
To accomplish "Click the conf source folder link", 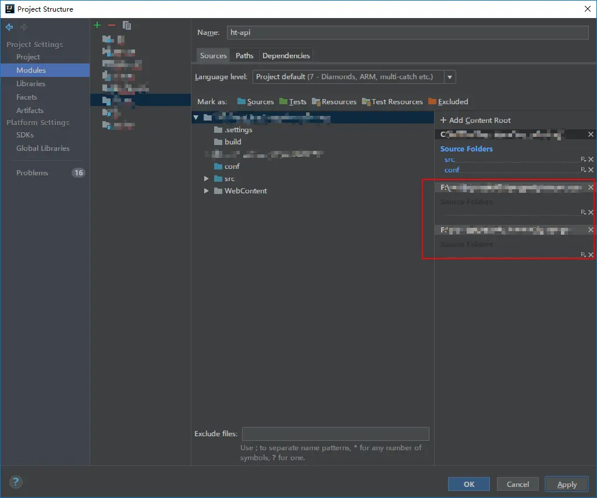I will point(452,170).
